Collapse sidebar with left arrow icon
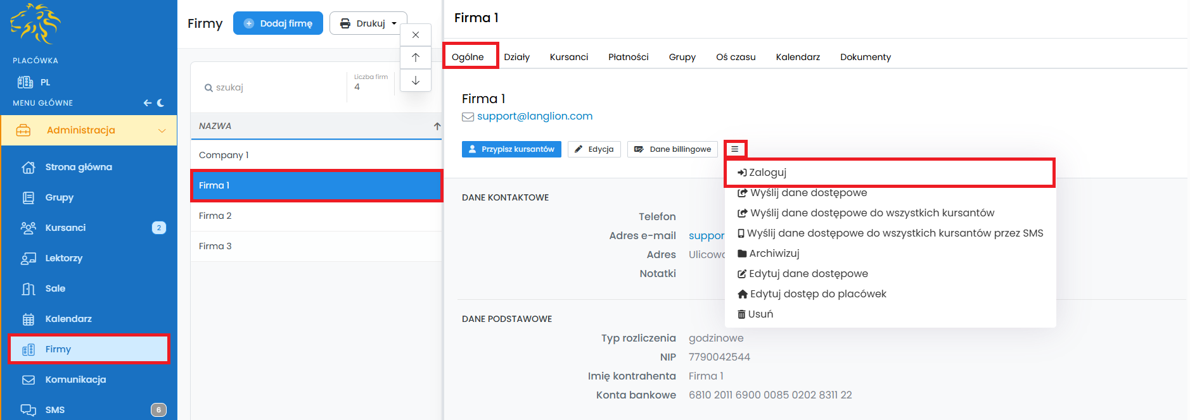The image size is (1190, 420). click(147, 103)
